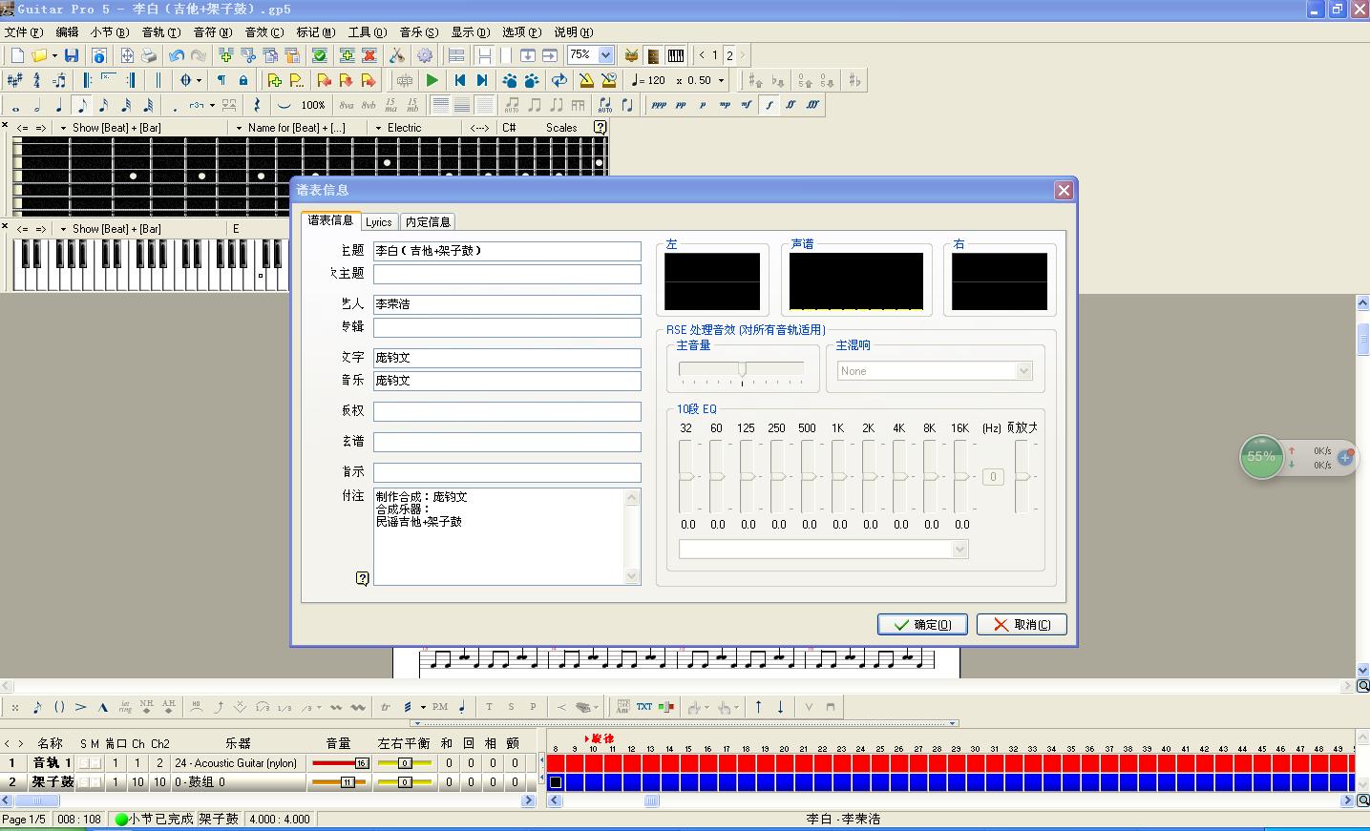The height and width of the screenshot is (831, 1370).
Task: Click the 主题 title input field
Action: tap(507, 251)
